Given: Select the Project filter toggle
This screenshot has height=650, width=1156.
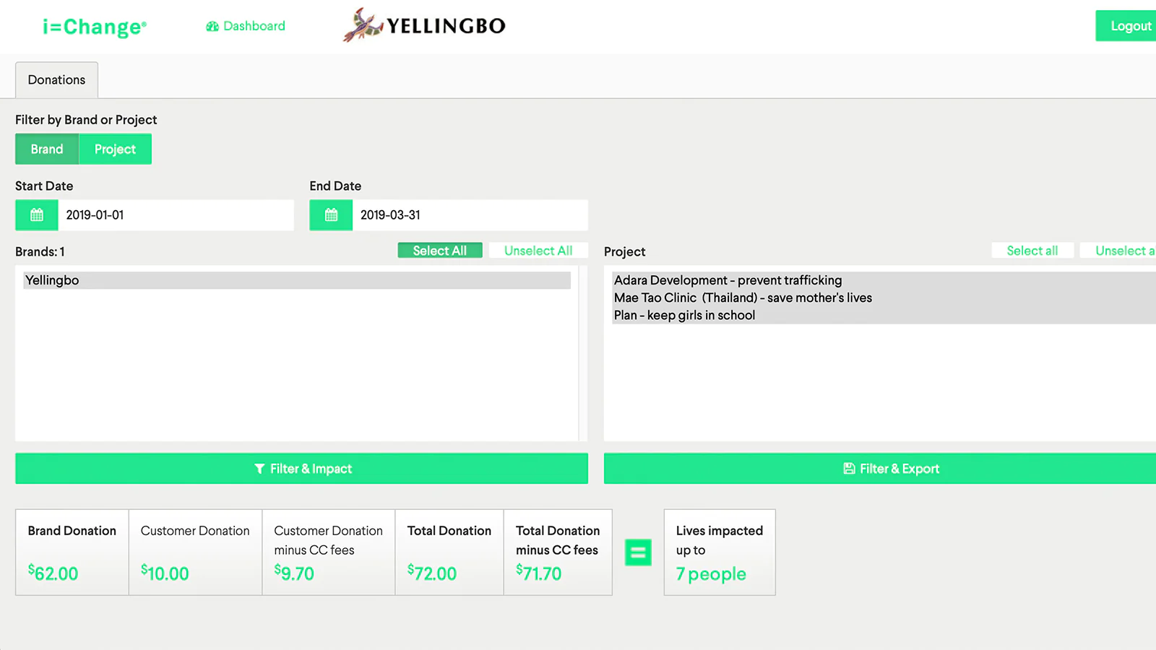Looking at the screenshot, I should coord(115,149).
